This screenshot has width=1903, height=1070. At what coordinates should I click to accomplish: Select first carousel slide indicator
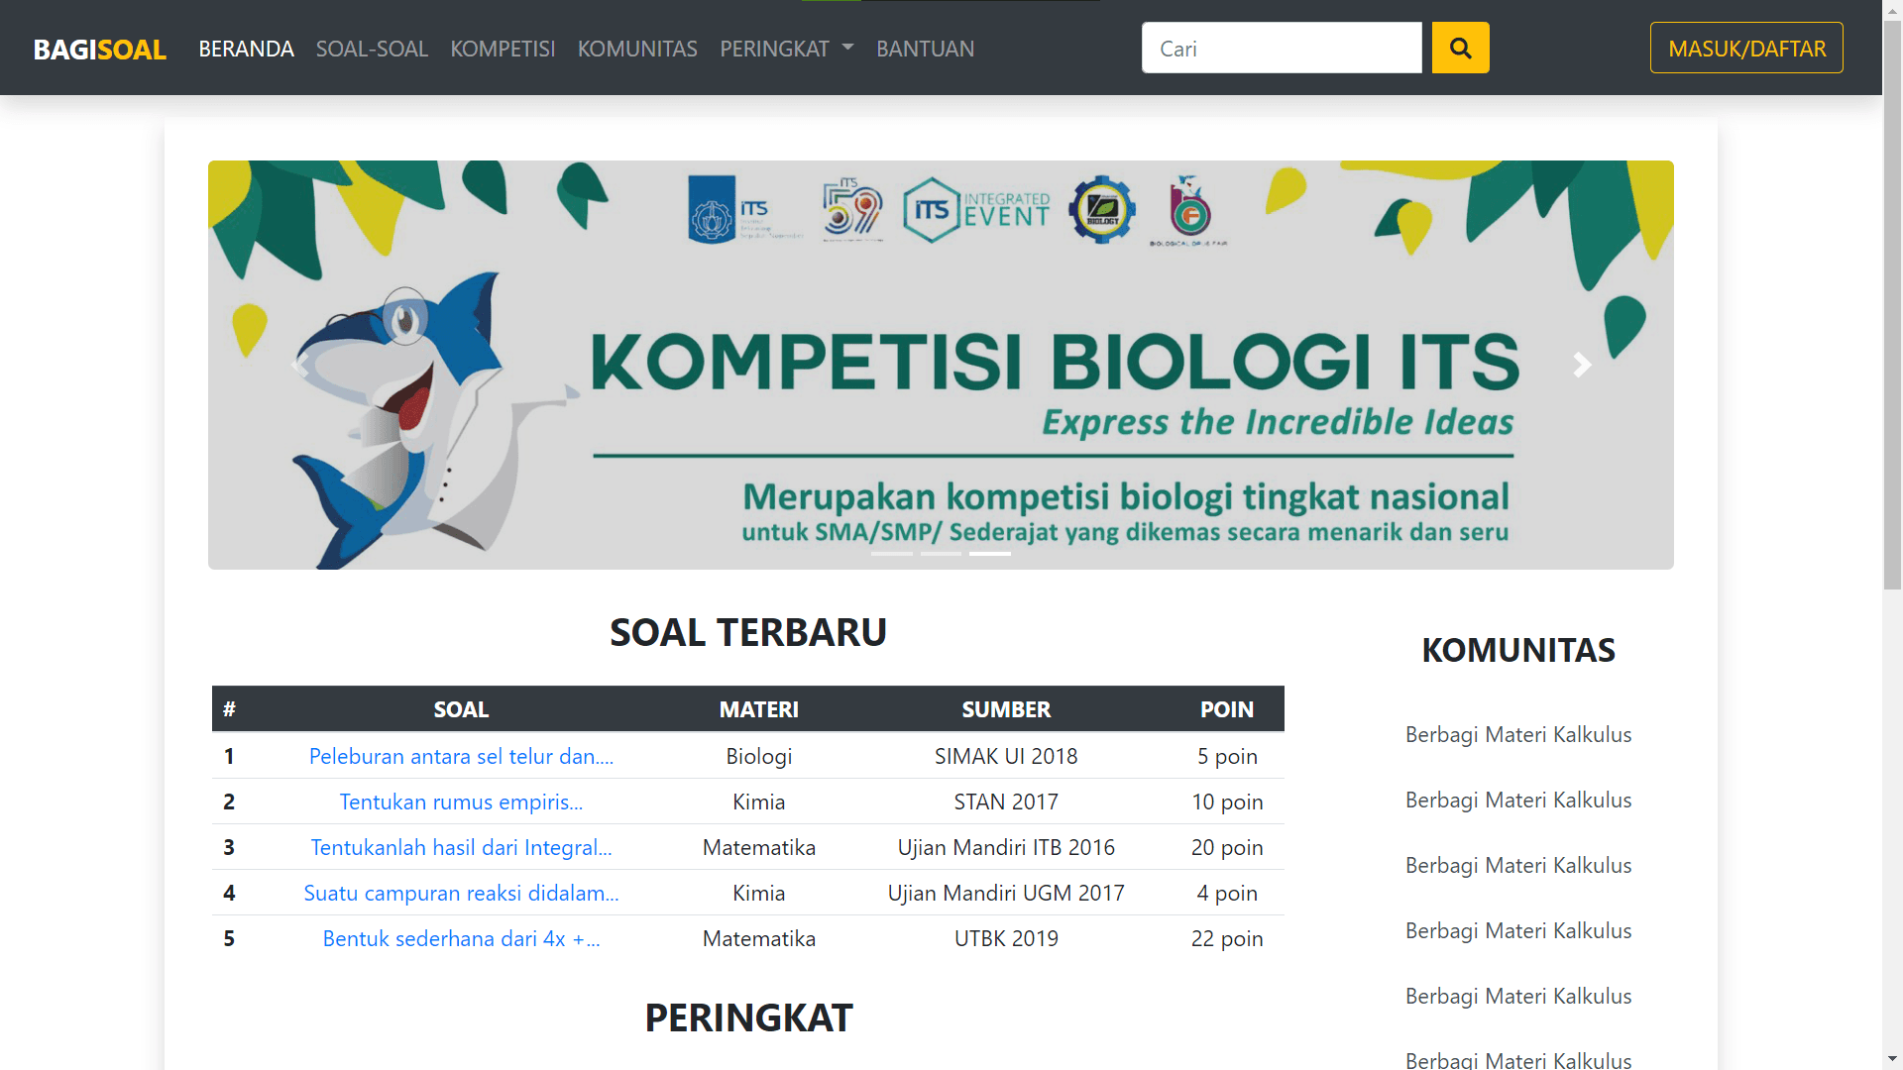click(x=891, y=554)
